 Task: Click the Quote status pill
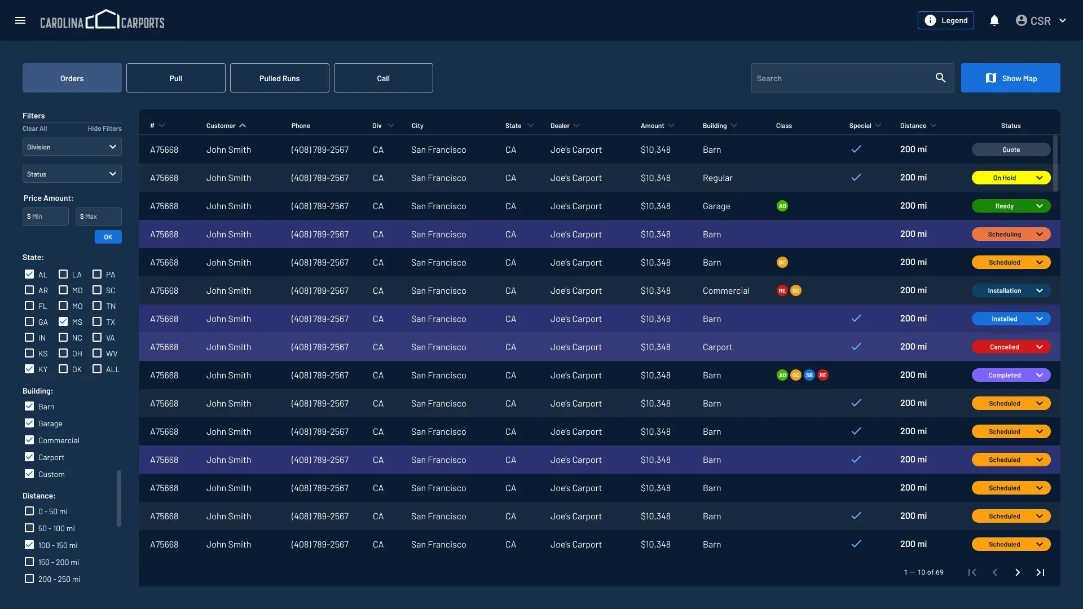coord(1011,149)
